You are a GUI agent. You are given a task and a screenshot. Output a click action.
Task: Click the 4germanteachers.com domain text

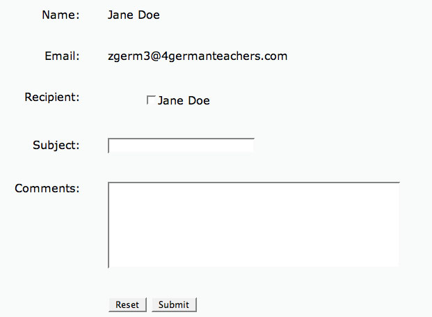224,56
